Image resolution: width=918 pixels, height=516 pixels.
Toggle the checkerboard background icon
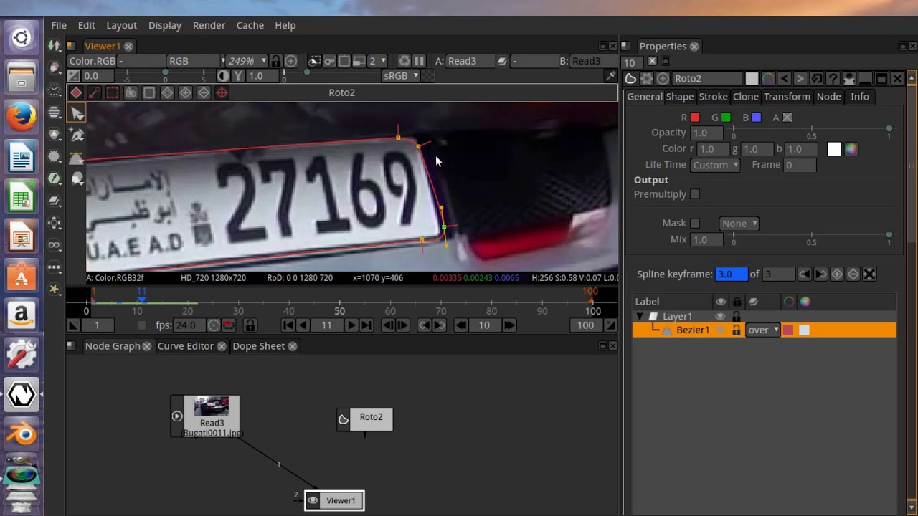click(x=428, y=75)
